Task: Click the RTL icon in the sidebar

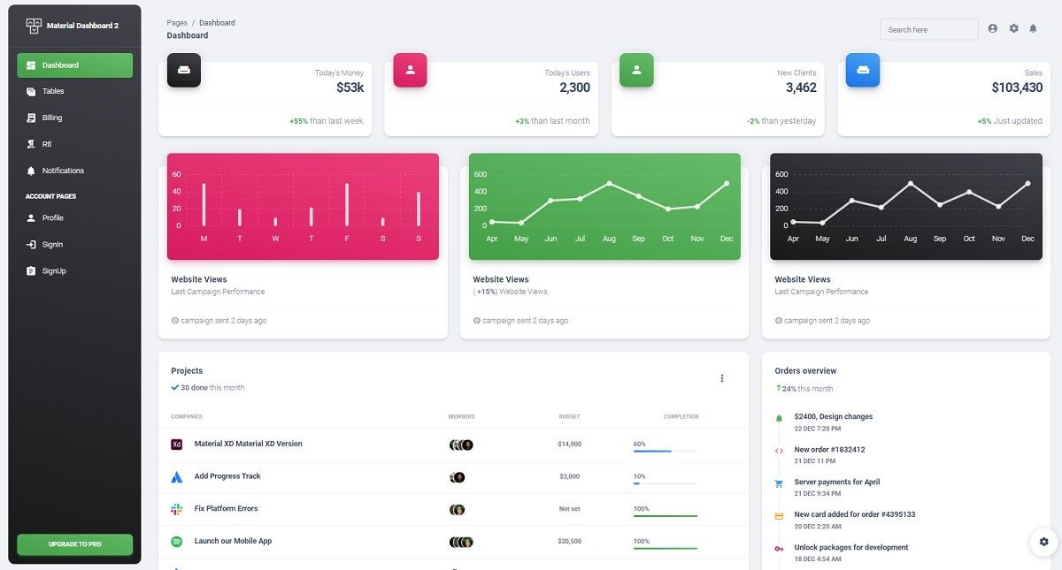Action: pos(33,143)
